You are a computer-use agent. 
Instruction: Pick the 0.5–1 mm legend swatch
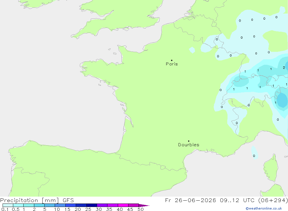click(x=18, y=205)
